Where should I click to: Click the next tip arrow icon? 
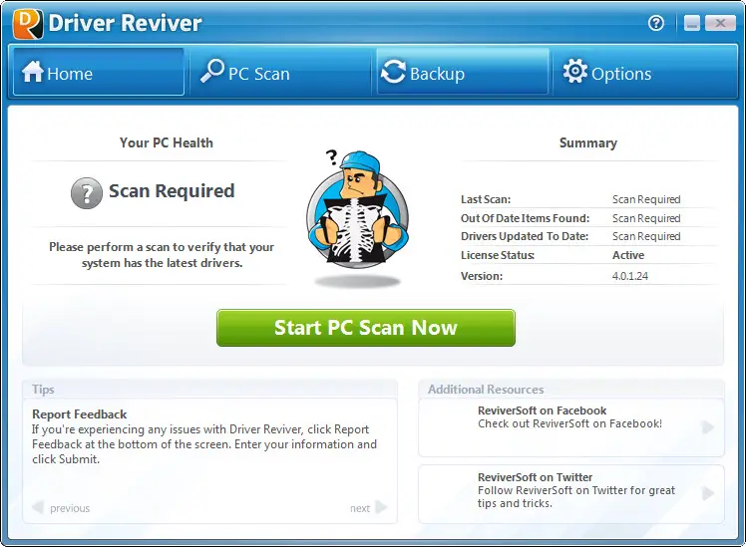click(x=381, y=507)
